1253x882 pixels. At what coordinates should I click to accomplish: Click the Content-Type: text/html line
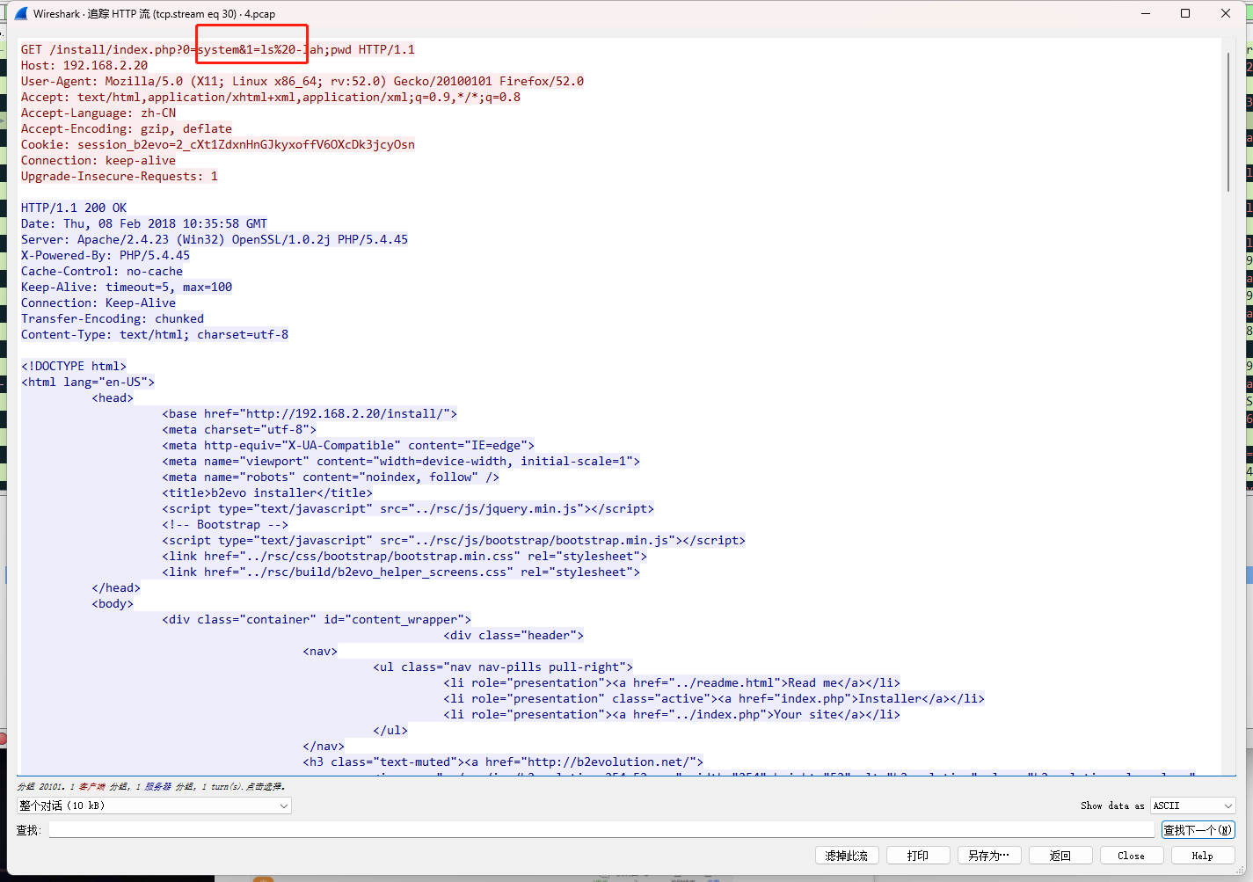[155, 334]
